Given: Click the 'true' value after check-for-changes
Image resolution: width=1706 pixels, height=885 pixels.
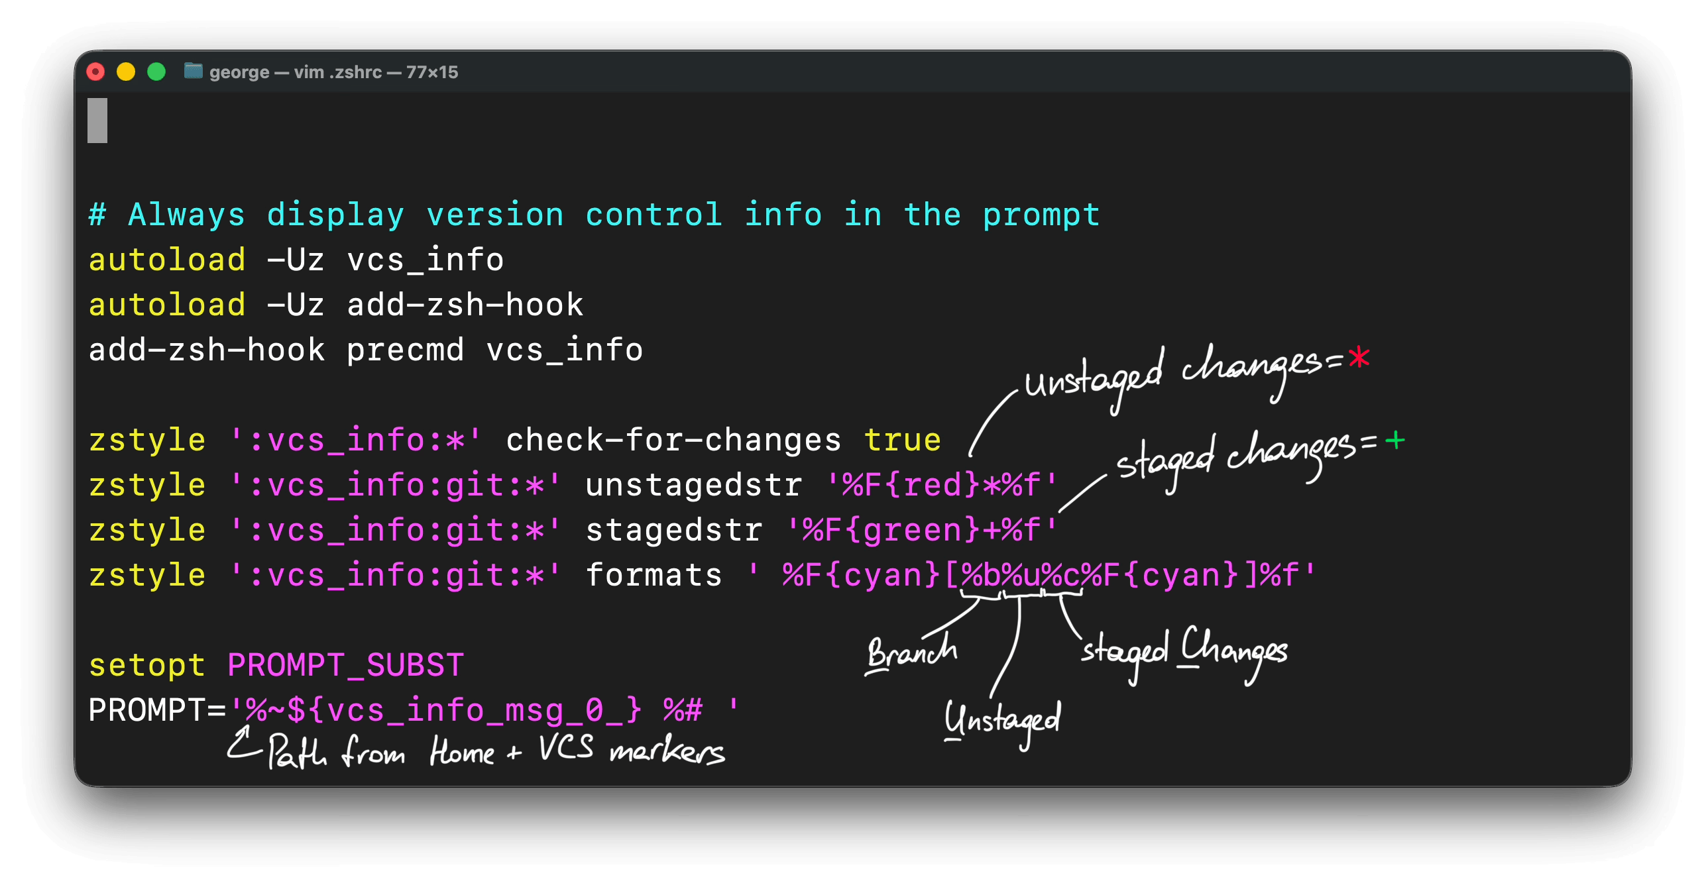Looking at the screenshot, I should coord(902,440).
